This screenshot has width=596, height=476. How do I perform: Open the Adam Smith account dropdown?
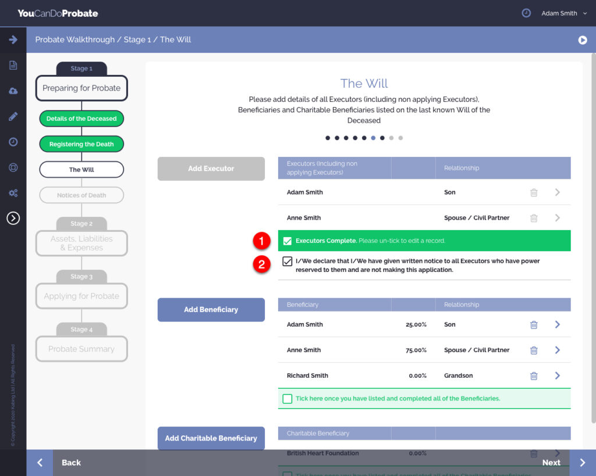[564, 13]
